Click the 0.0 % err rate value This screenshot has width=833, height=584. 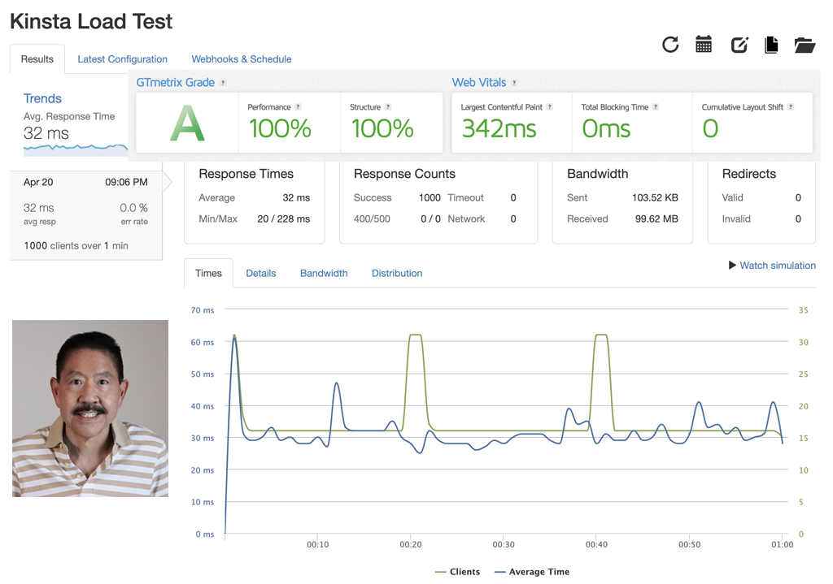pos(134,207)
